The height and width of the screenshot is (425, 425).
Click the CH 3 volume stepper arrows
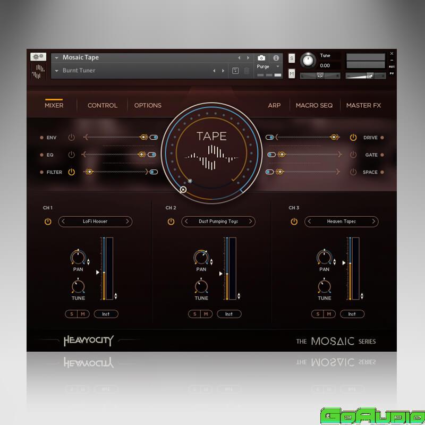click(x=362, y=296)
